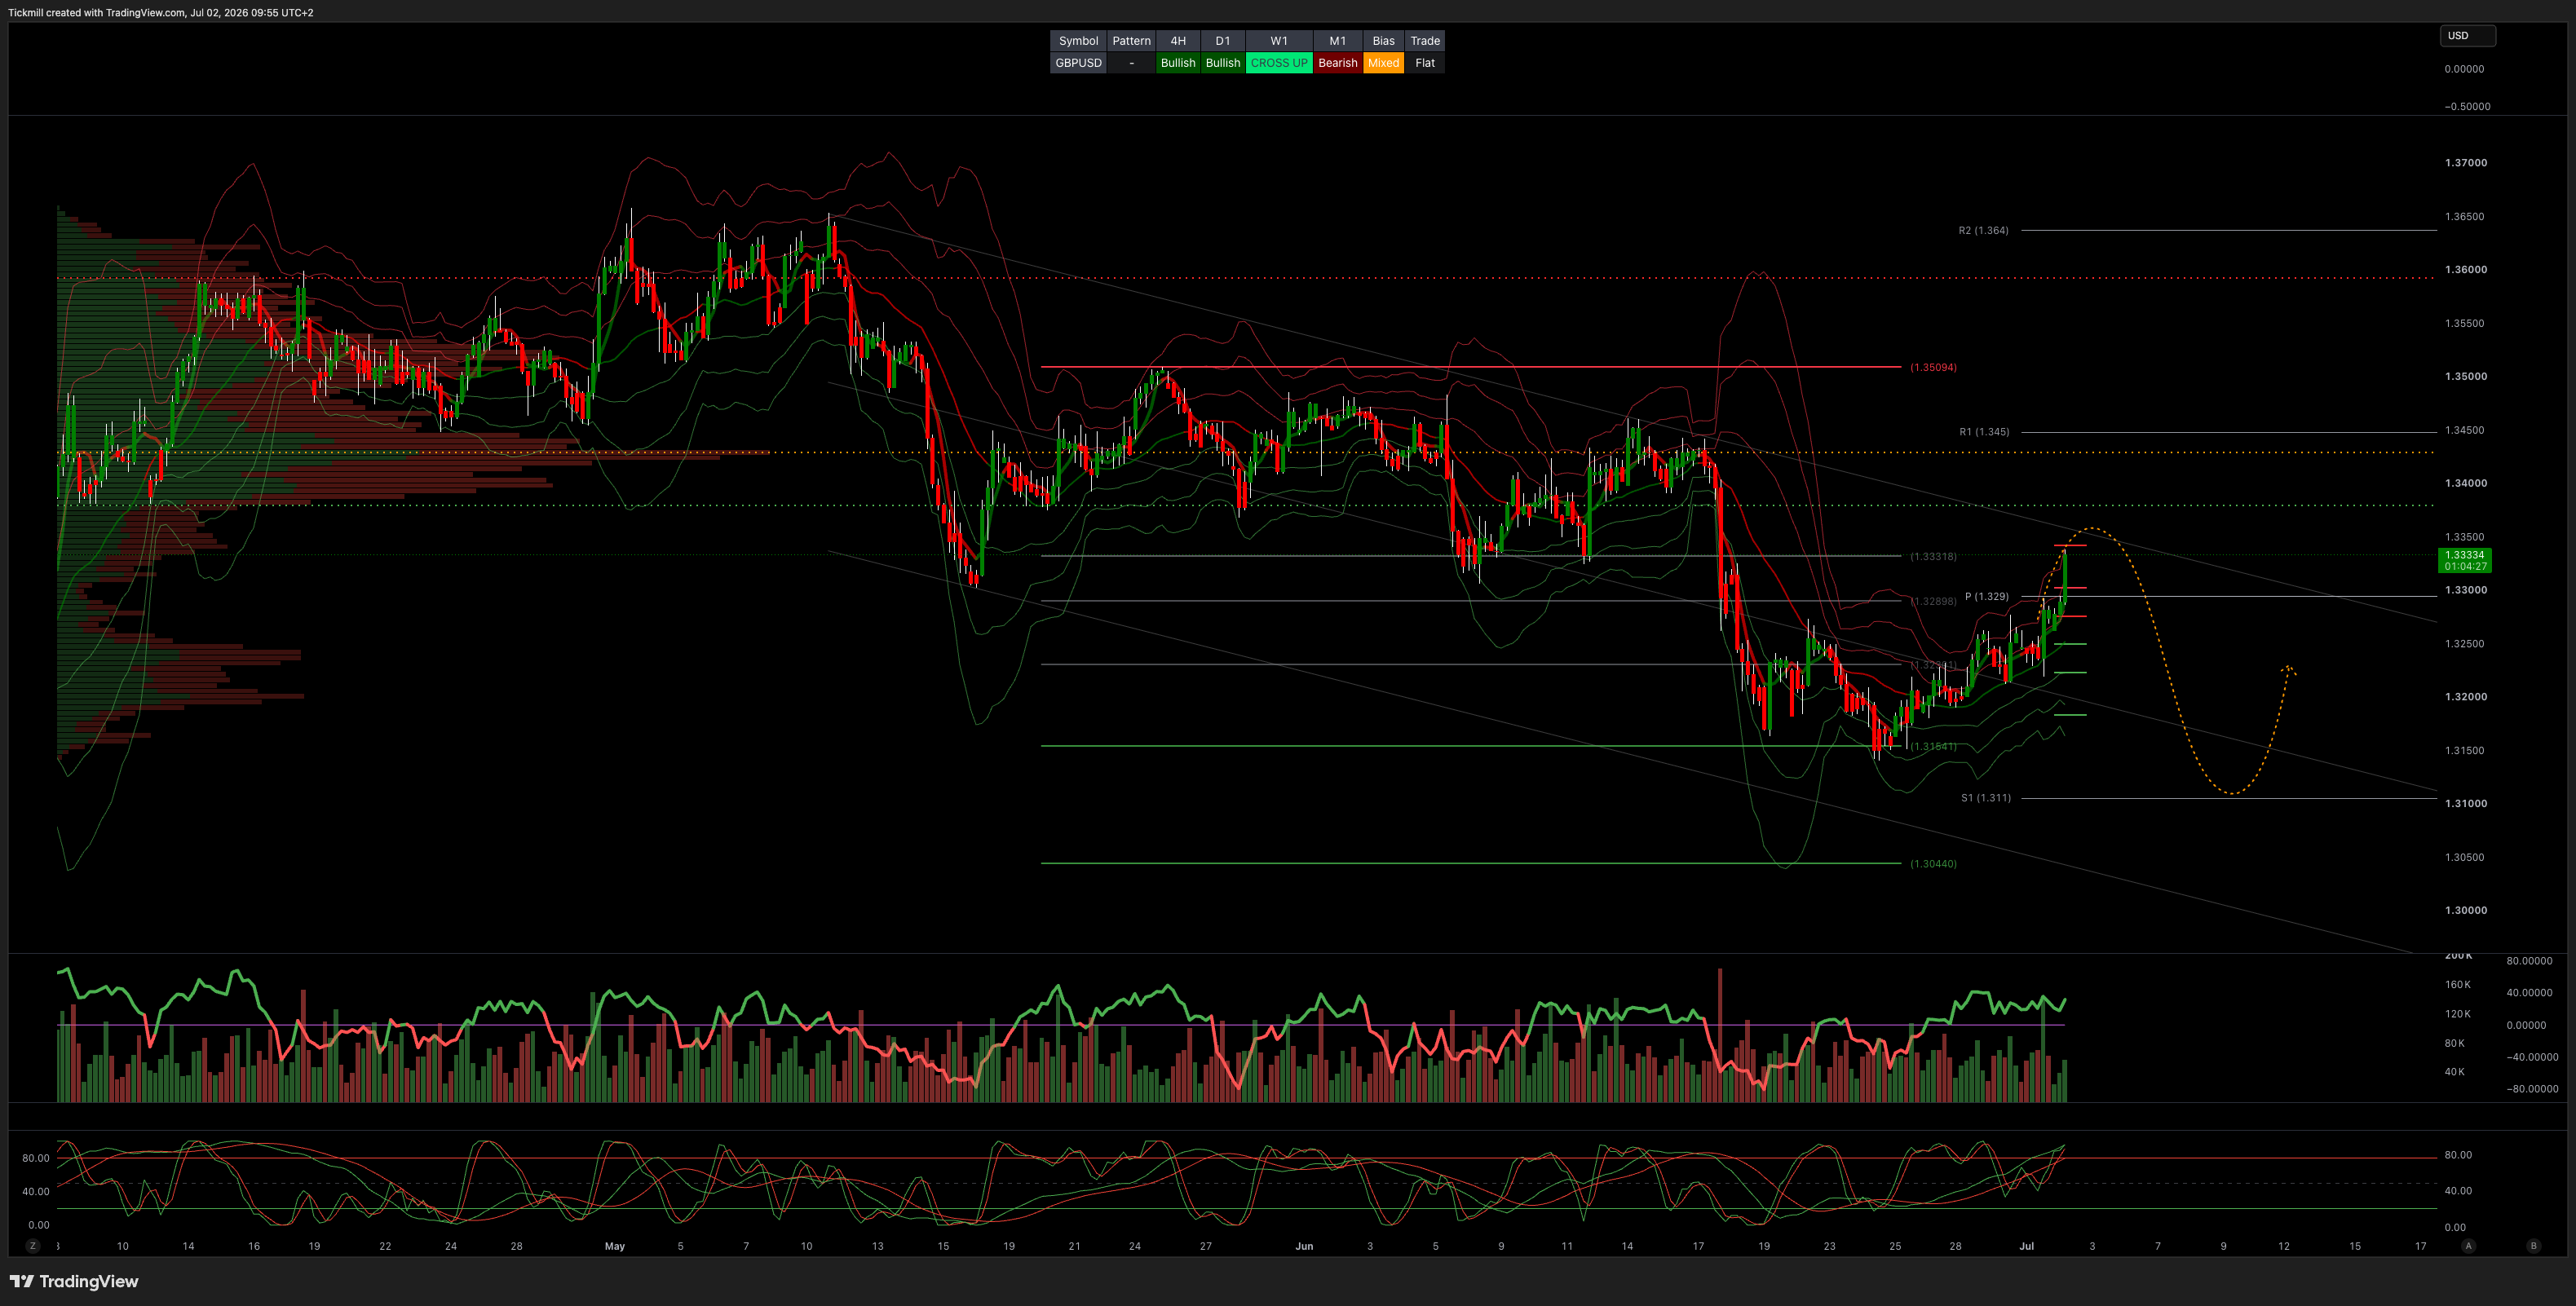Click the R2 (1.364) pivot label
The width and height of the screenshot is (2576, 1306).
tap(1983, 230)
